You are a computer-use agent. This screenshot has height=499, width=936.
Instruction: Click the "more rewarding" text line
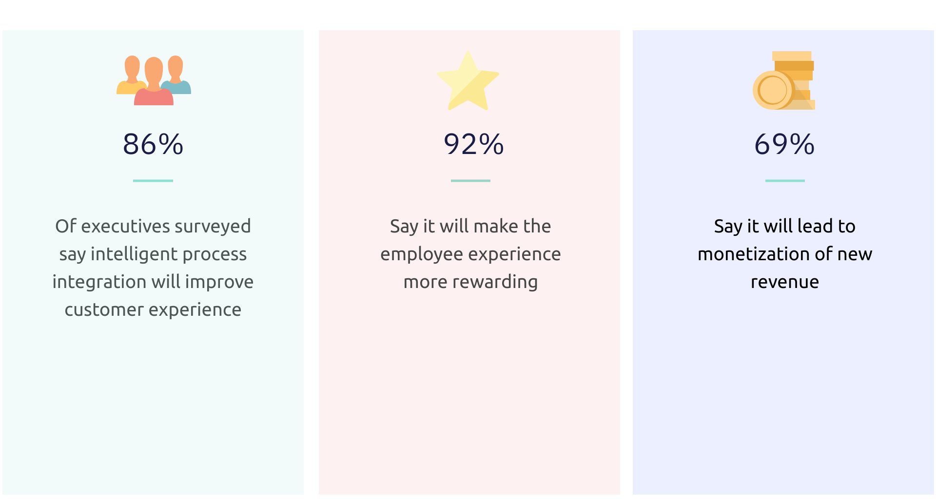pyautogui.click(x=470, y=282)
